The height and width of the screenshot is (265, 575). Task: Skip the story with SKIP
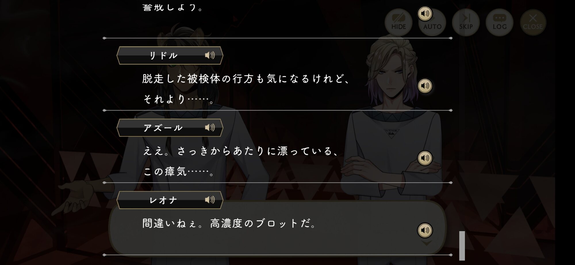[x=466, y=22]
